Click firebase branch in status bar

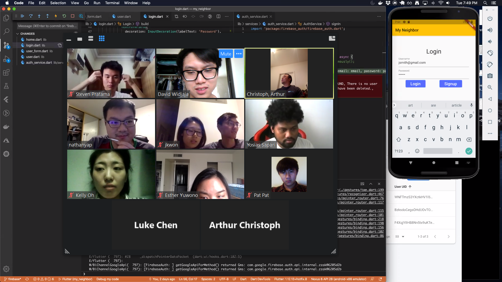click(x=13, y=279)
